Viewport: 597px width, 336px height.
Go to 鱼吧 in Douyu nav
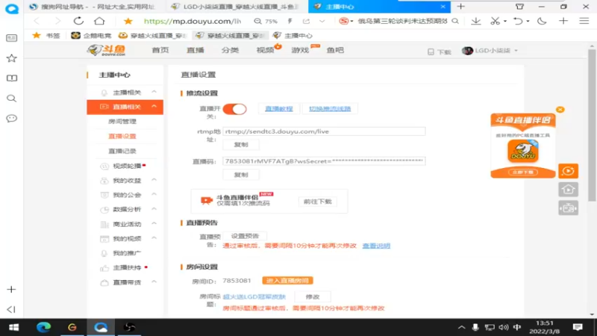[335, 50]
